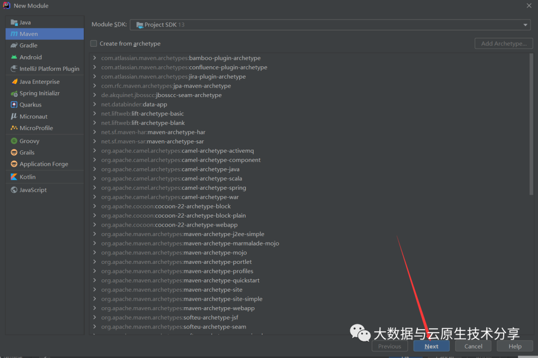Click the Gradle elephant icon

point(14,46)
